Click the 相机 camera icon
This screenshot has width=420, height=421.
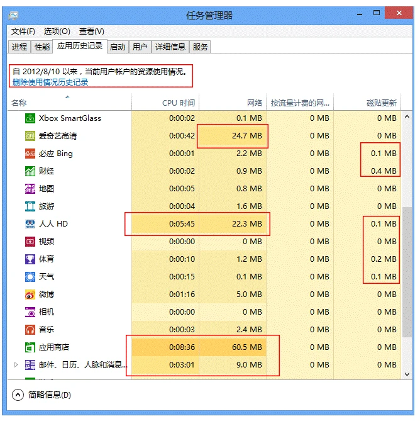30,312
